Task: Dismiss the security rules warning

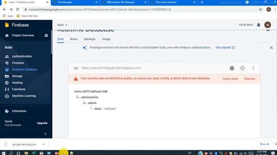Action: pos(250,79)
